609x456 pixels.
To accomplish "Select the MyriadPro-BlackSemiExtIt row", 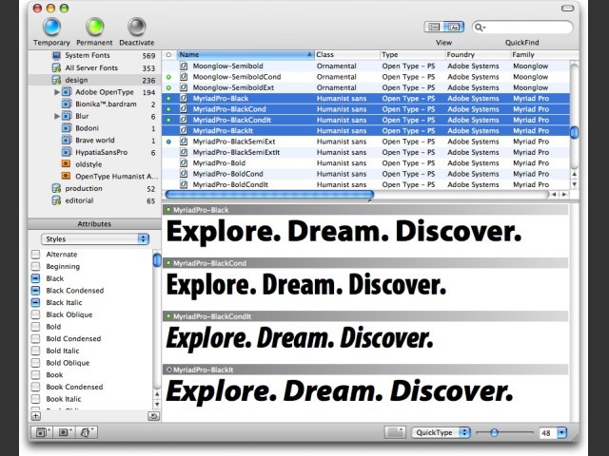I will (365, 152).
